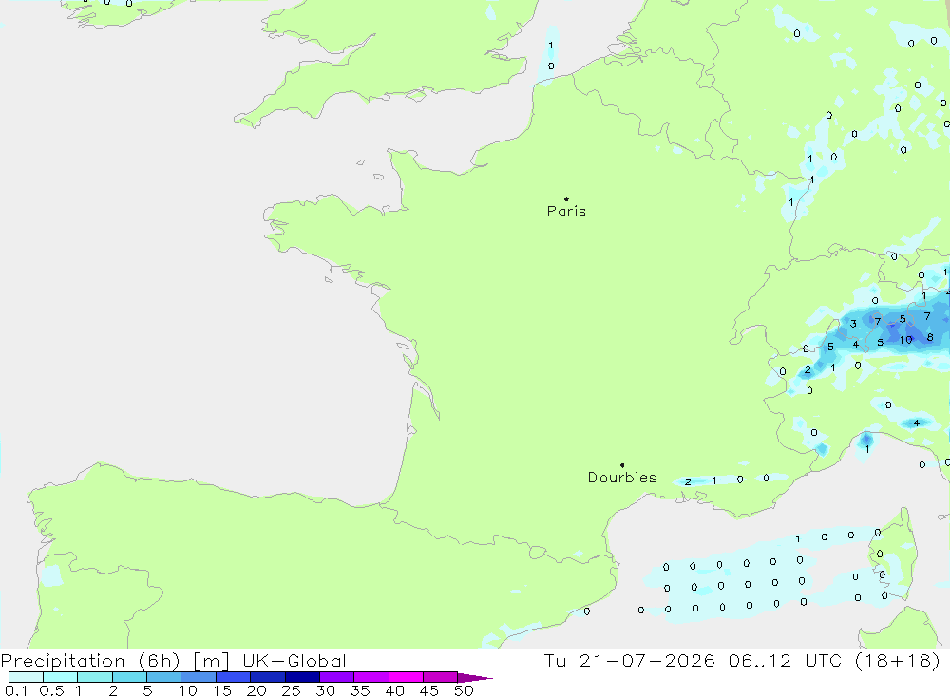
Task: Click the above-50 arrow tip of legend
Action: coord(474,678)
